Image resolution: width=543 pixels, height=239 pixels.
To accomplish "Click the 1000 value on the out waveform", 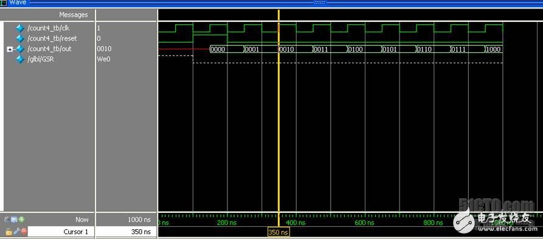I will point(494,49).
